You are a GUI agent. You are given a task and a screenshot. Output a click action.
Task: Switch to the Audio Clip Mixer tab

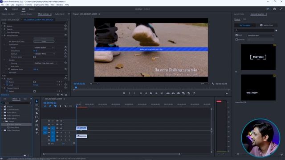point(60,14)
